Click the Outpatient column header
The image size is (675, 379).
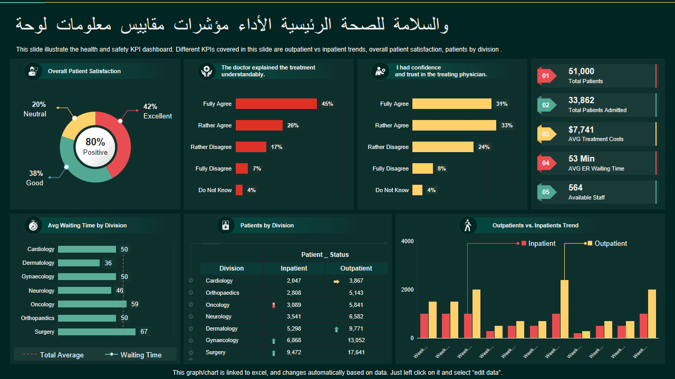(x=356, y=268)
